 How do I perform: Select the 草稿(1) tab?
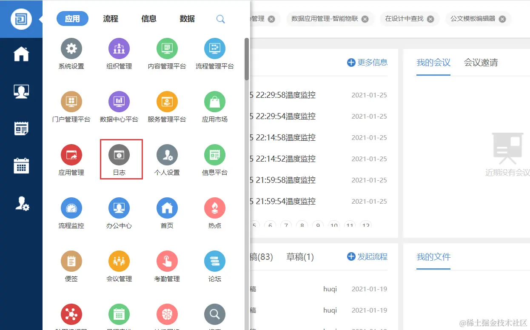coord(300,257)
